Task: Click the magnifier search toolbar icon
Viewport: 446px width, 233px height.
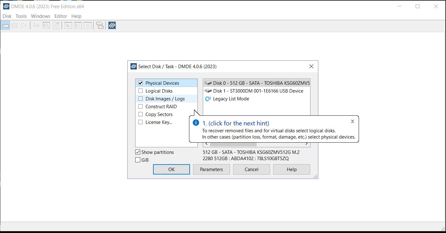Action: (x=46, y=26)
